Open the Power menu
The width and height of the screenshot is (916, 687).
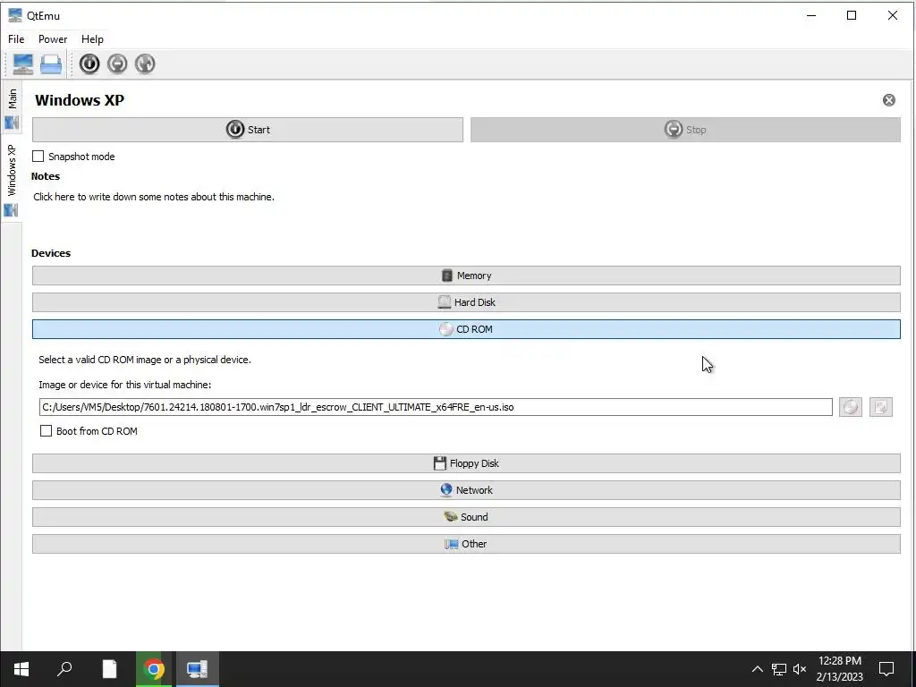pos(53,39)
